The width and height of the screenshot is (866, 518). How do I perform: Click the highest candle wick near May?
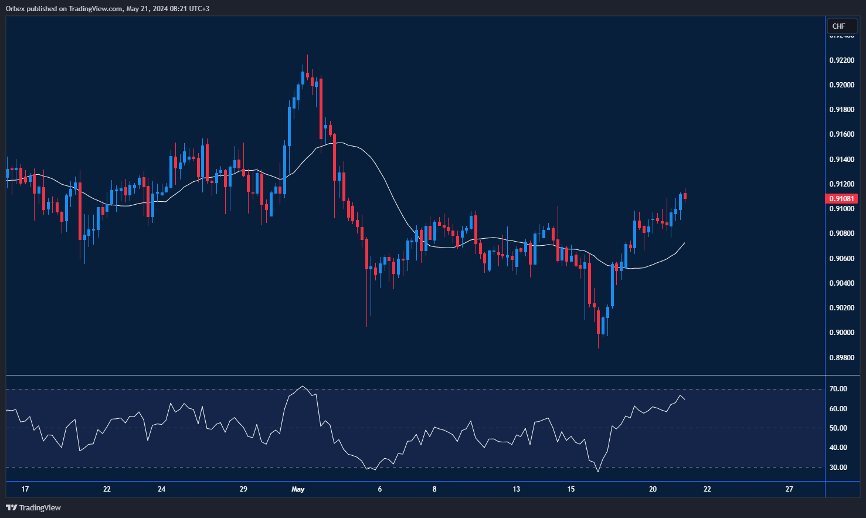coord(307,57)
